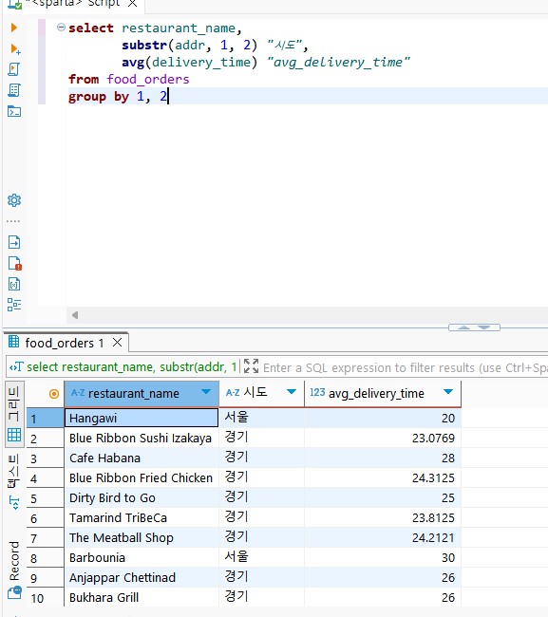
Task: Click the SQL filter expression input field
Action: point(406,367)
